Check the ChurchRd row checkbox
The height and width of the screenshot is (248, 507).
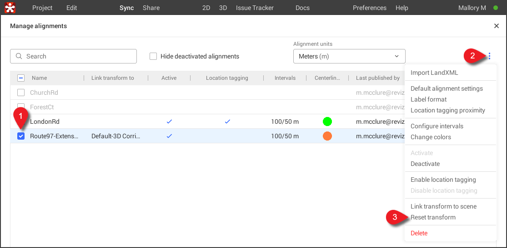pyautogui.click(x=21, y=92)
